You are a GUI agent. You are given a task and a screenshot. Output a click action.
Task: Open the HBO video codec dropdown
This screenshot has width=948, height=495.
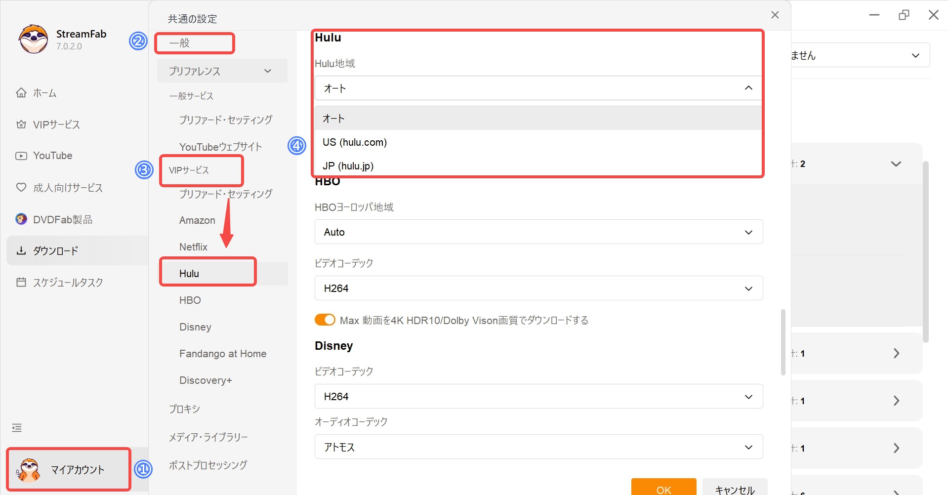(538, 288)
